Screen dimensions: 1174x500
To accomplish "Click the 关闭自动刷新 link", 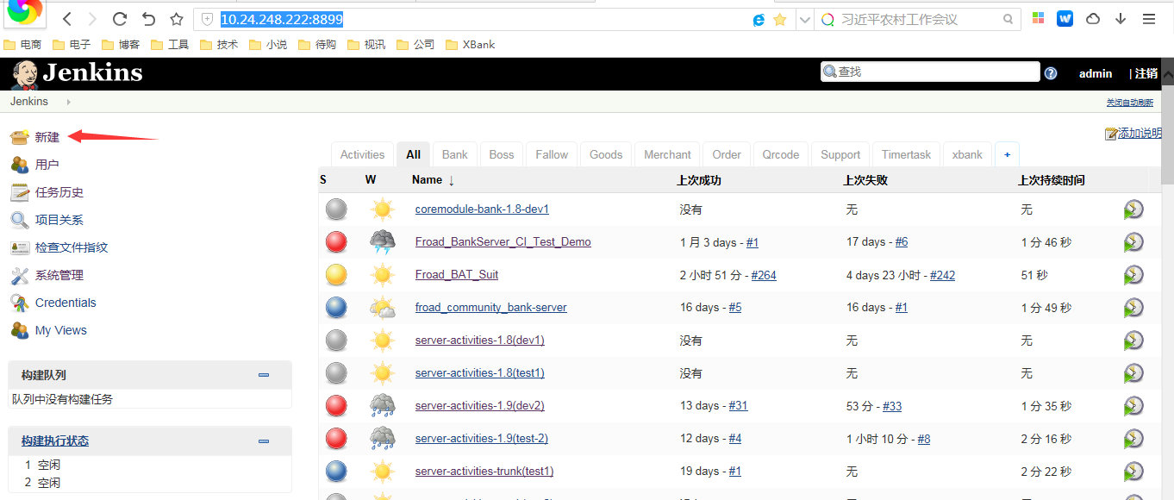I will 1130,103.
